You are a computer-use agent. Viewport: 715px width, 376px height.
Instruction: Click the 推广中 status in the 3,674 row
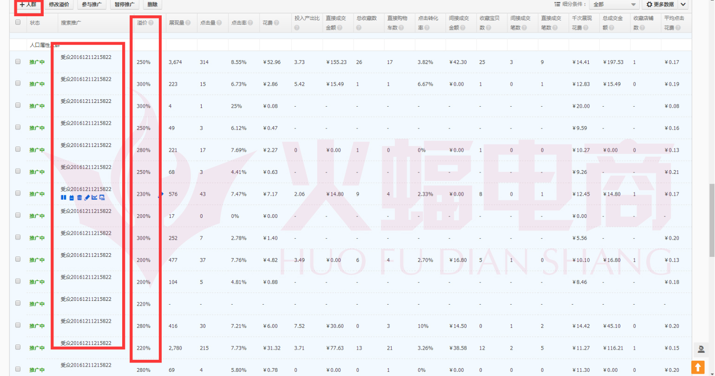point(37,62)
